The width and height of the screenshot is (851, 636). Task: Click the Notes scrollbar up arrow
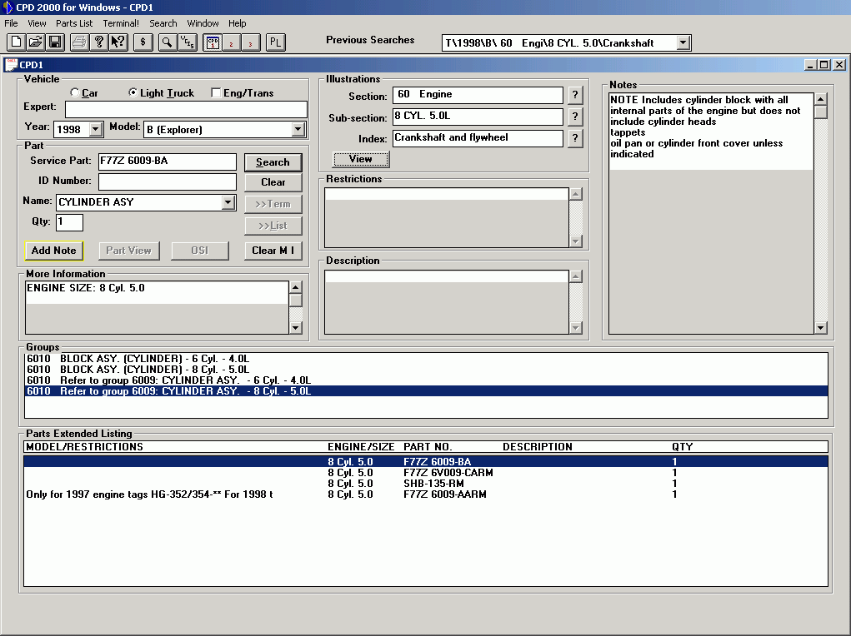[821, 99]
